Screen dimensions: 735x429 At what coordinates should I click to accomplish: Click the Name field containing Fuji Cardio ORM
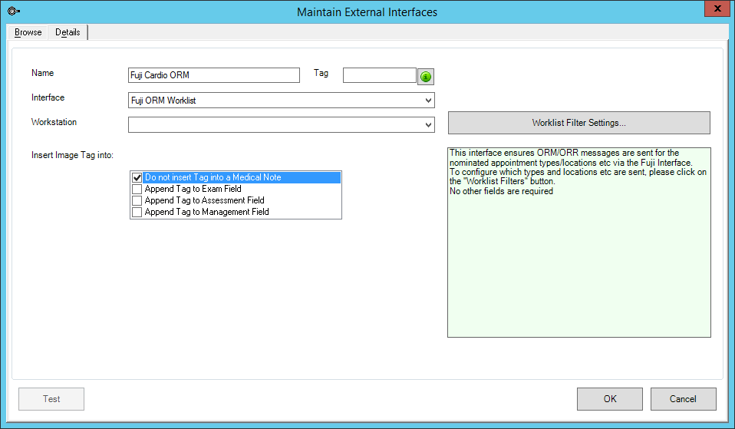click(x=214, y=75)
